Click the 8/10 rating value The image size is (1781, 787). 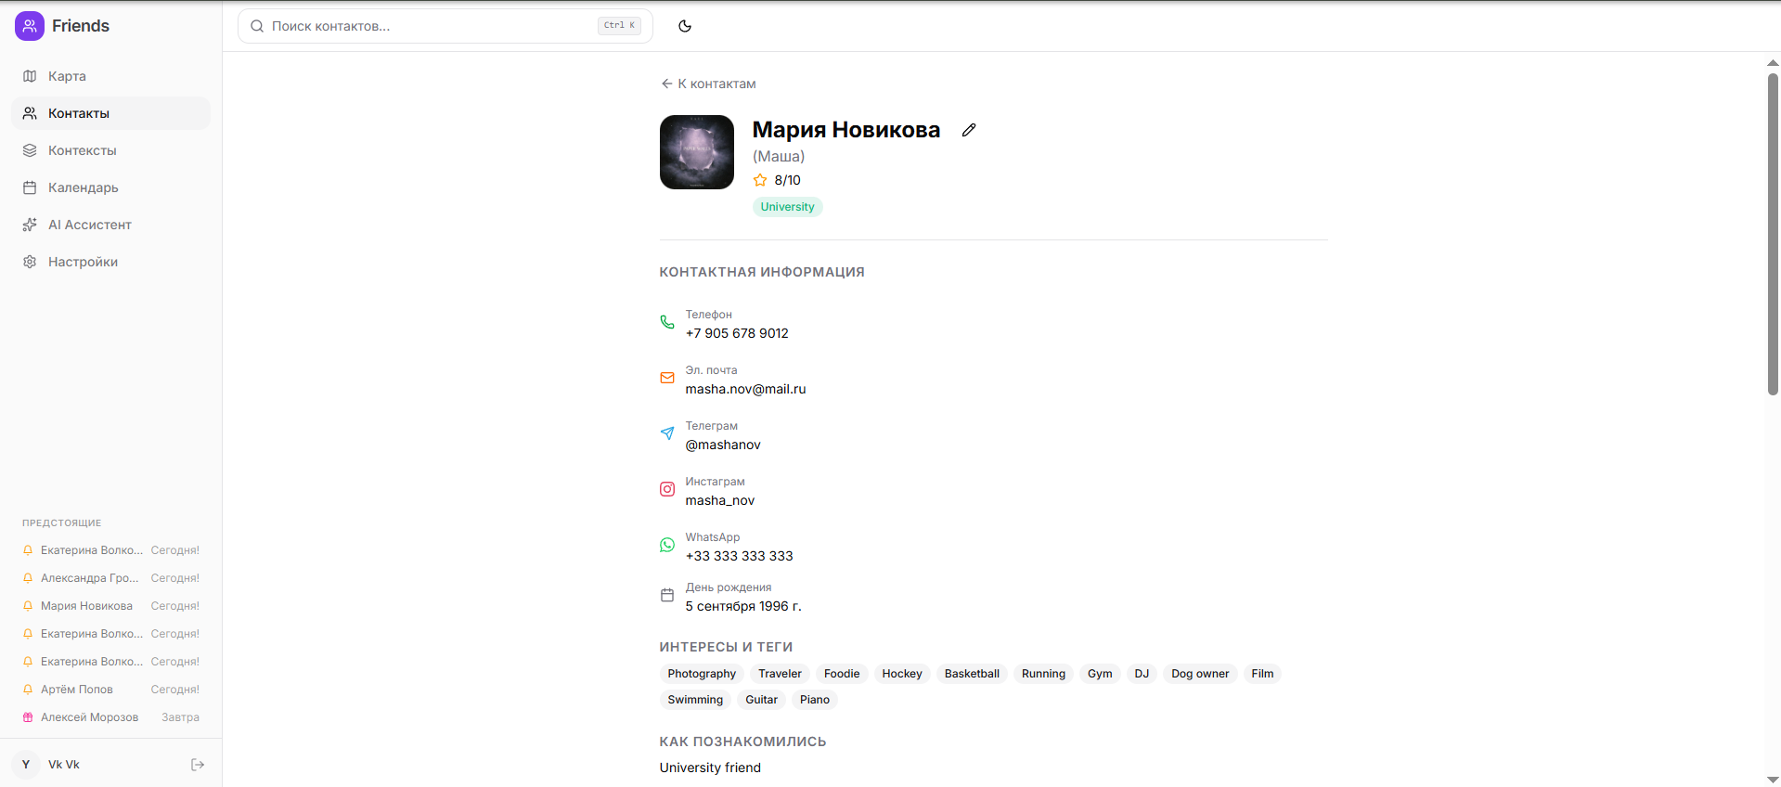click(787, 180)
